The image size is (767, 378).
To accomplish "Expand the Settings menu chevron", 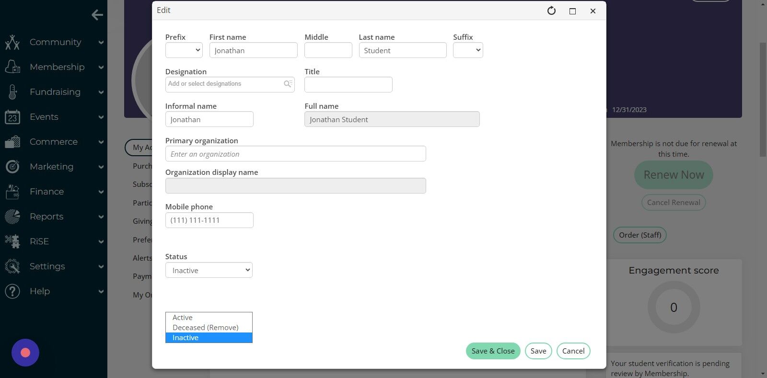I will point(101,267).
